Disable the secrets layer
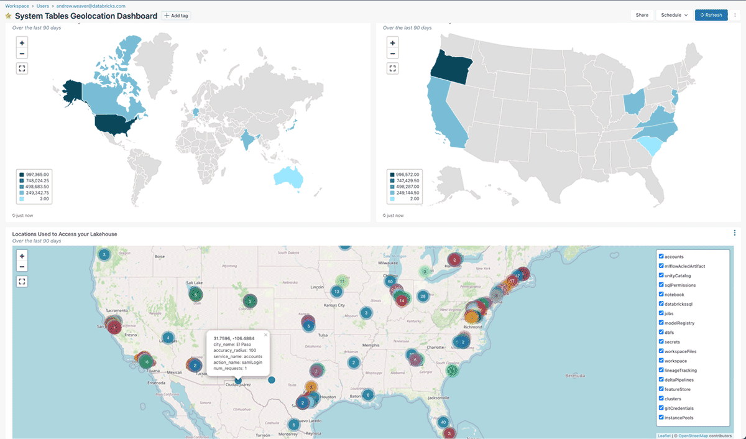This screenshot has height=439, width=746. click(661, 342)
